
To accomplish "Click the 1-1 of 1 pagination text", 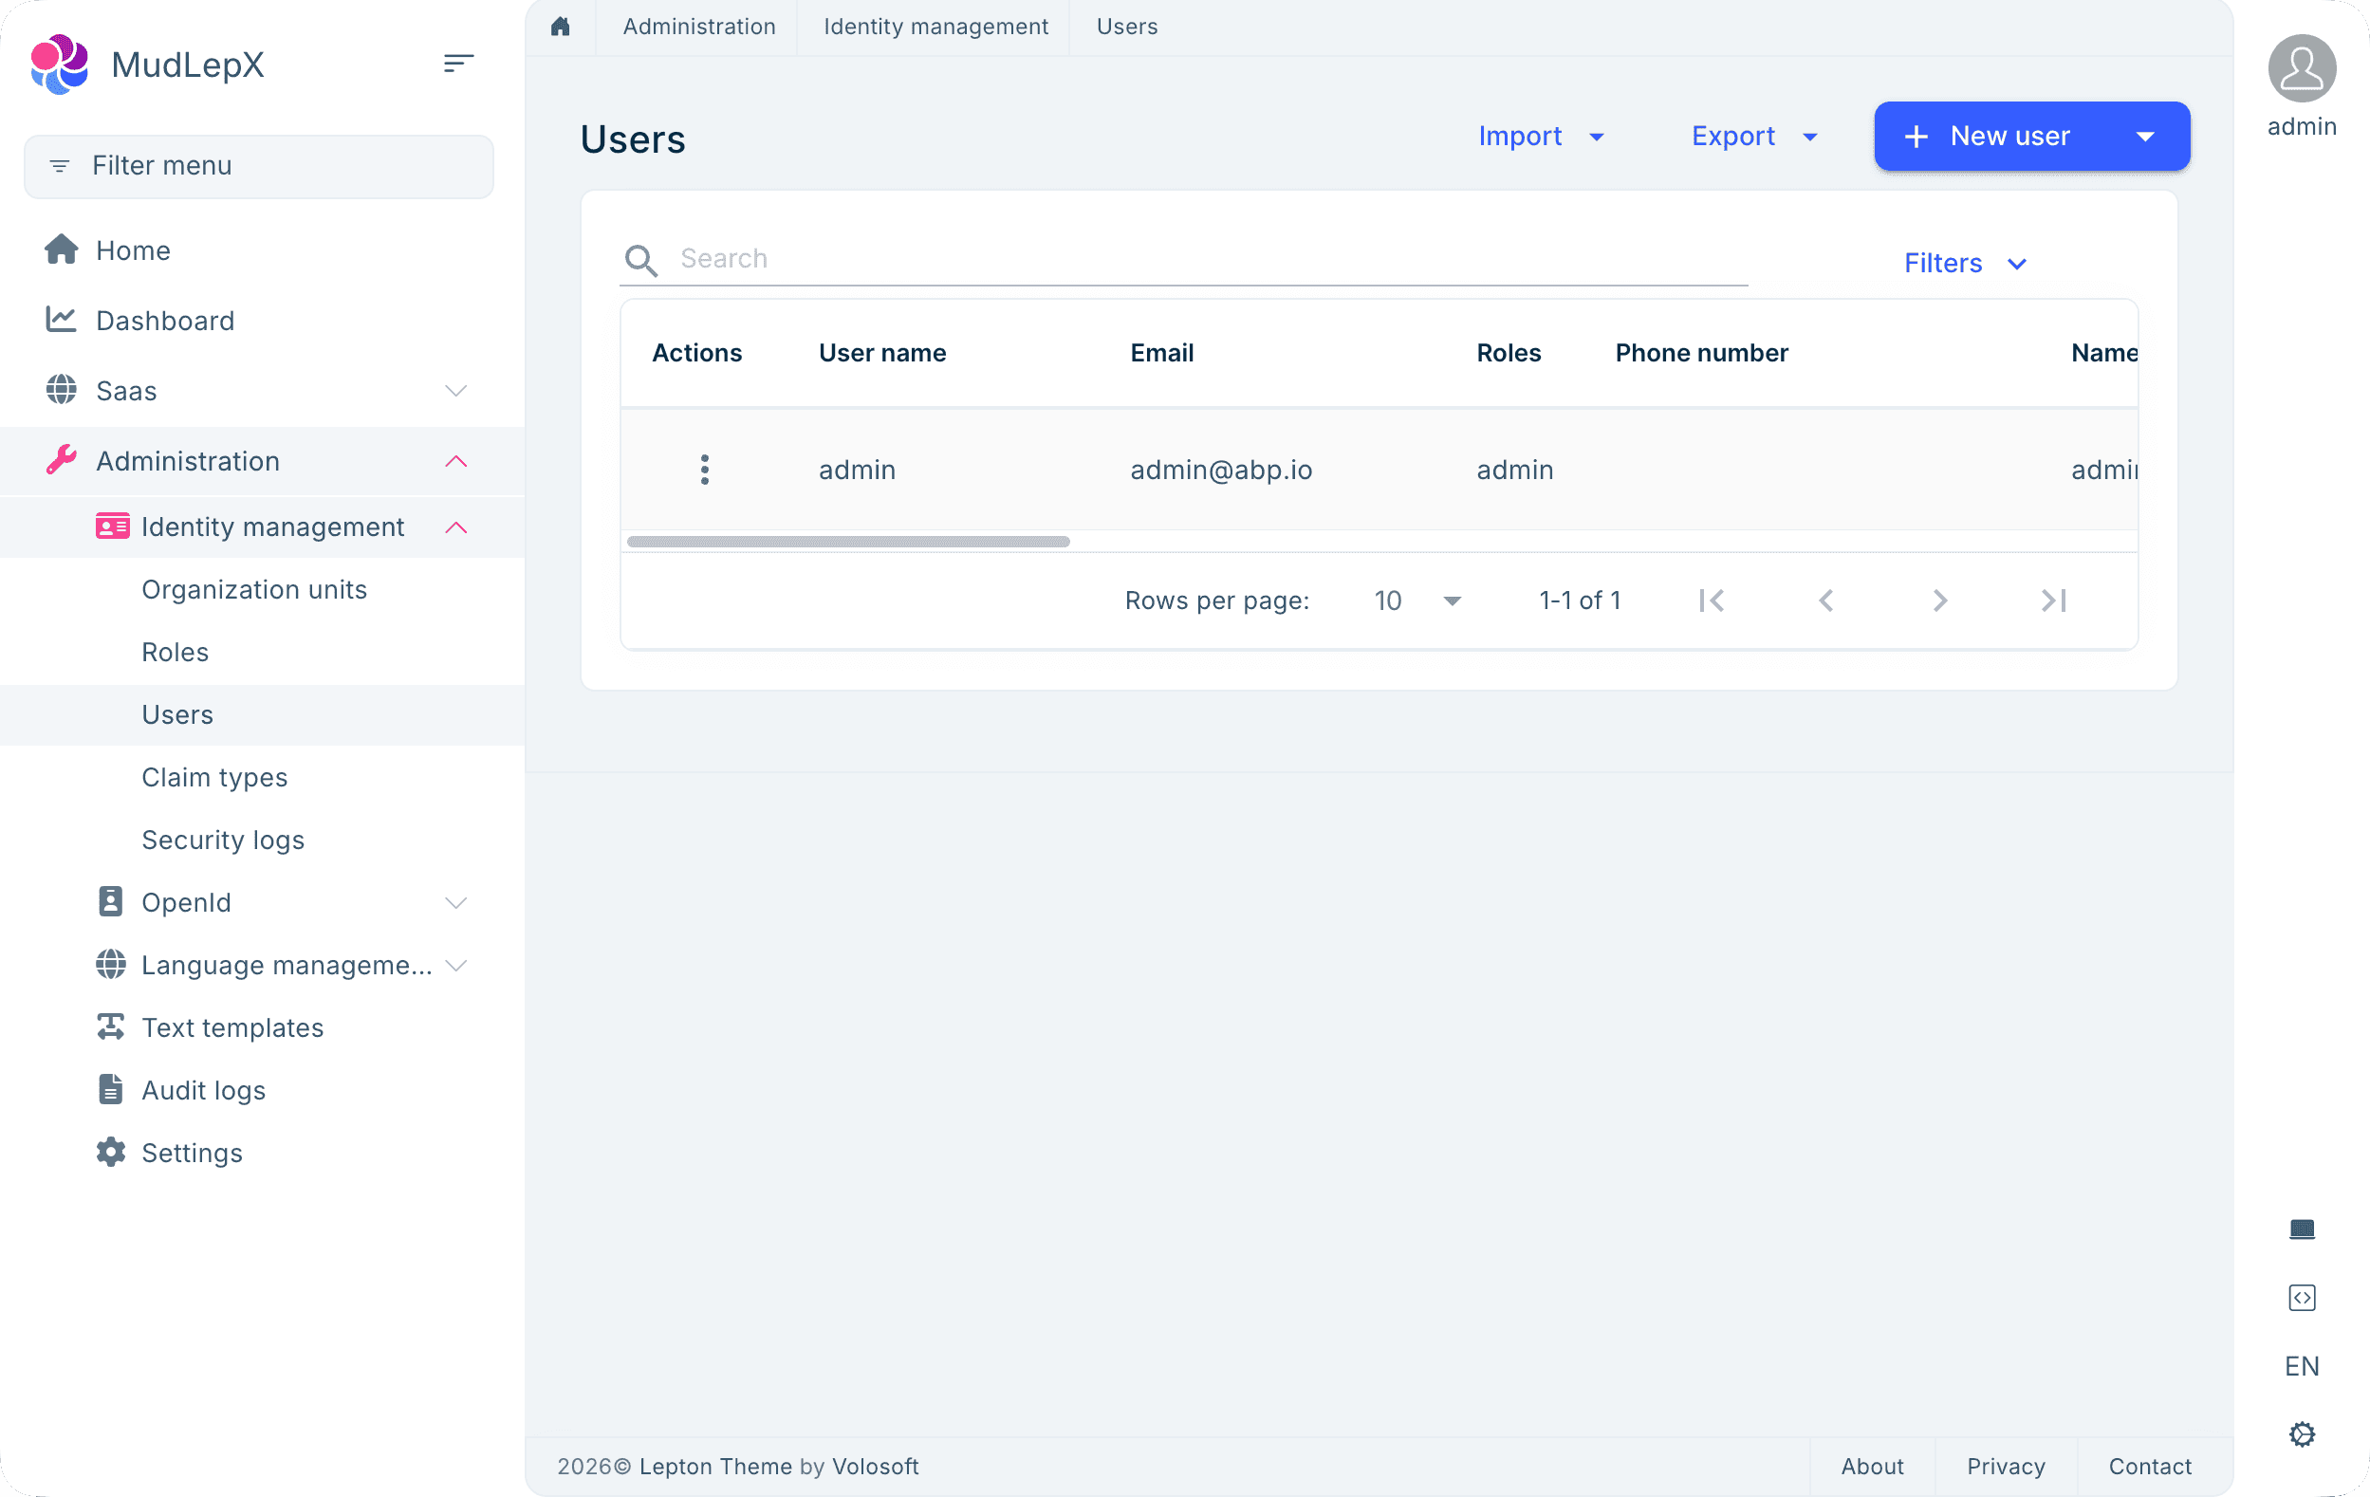I will [x=1580, y=601].
